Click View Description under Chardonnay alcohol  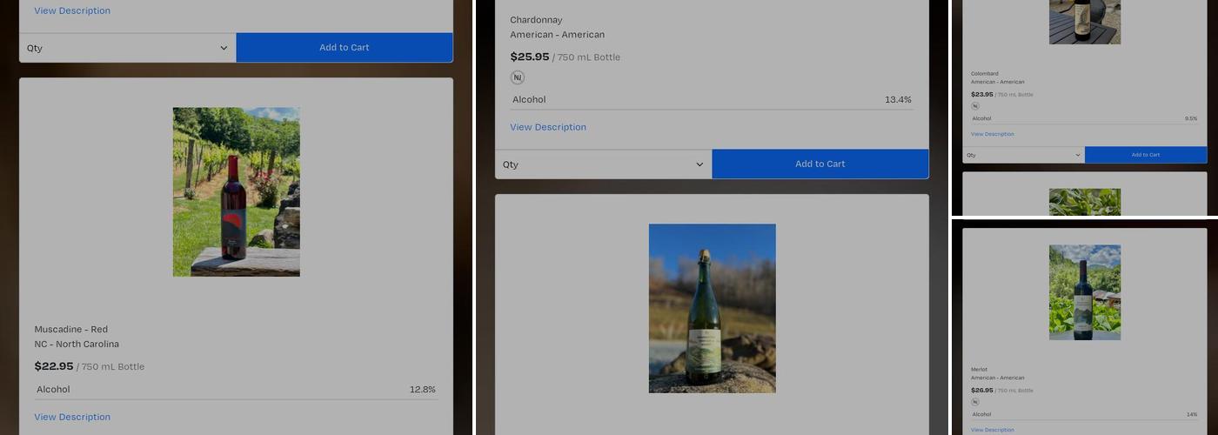548,127
